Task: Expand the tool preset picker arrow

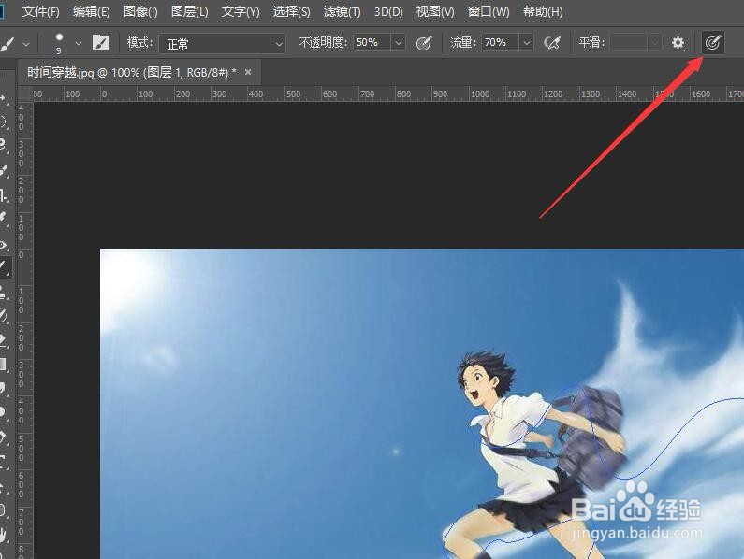Action: tap(26, 44)
